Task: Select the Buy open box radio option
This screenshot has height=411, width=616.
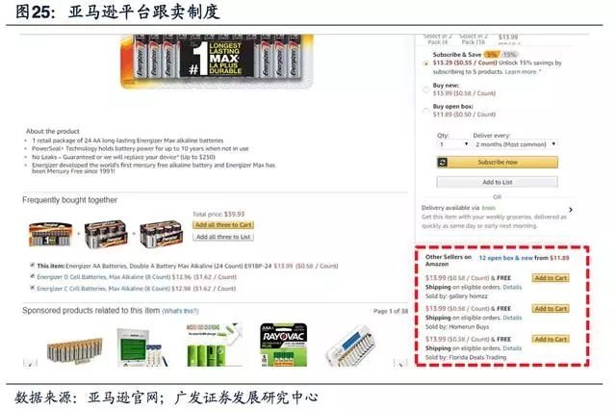Action: tap(425, 111)
